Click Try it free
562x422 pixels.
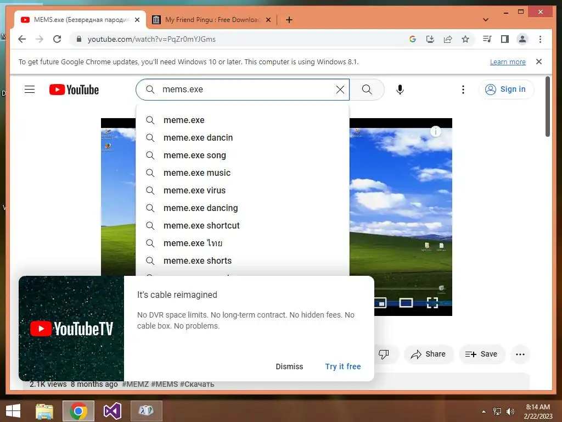343,367
